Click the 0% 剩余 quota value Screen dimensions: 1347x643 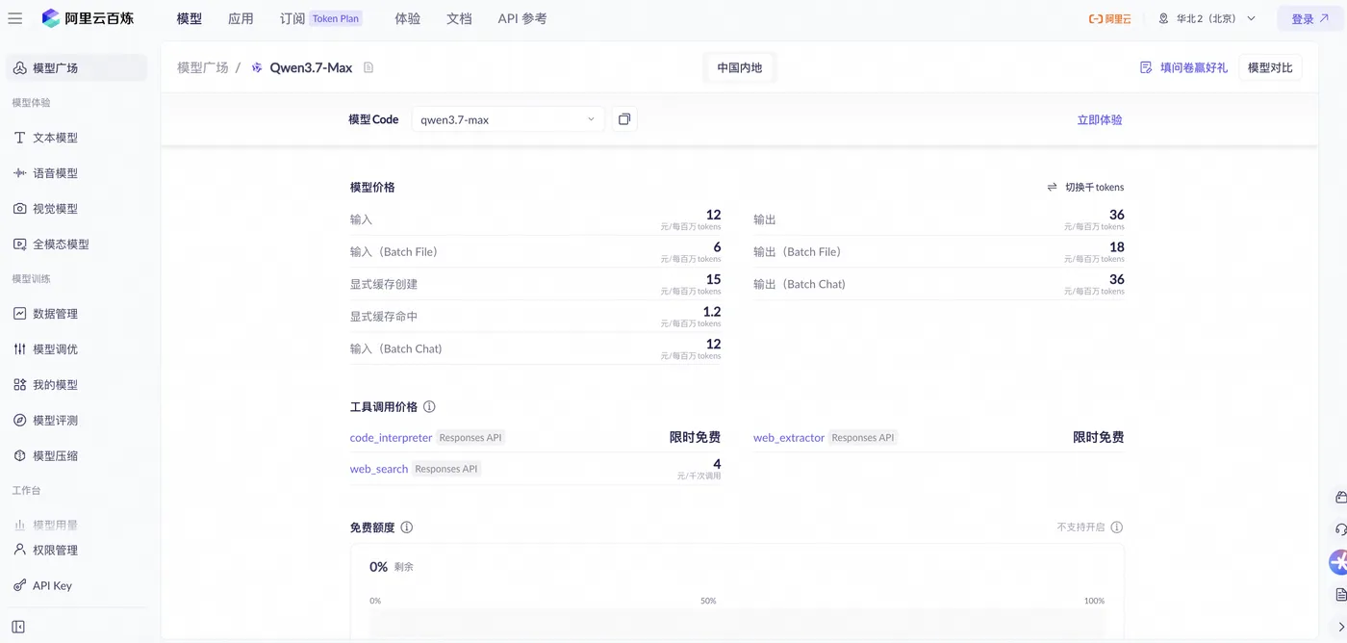[392, 567]
